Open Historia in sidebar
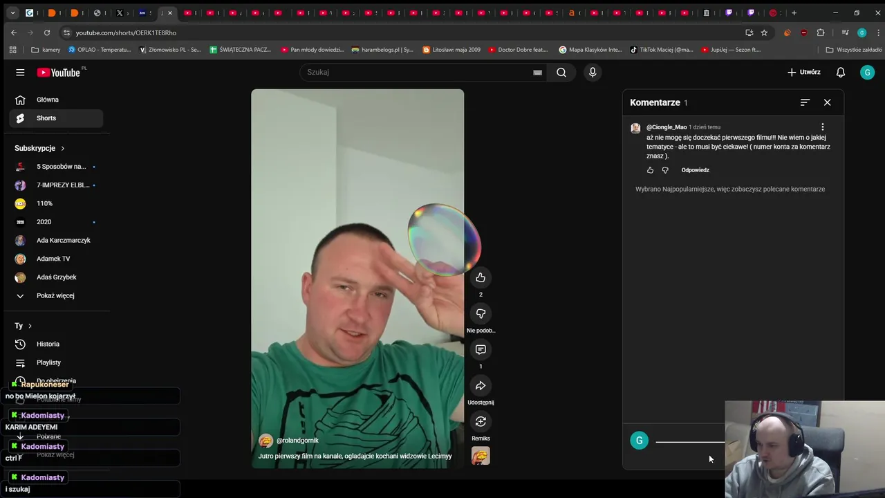The height and width of the screenshot is (498, 885). [56, 344]
